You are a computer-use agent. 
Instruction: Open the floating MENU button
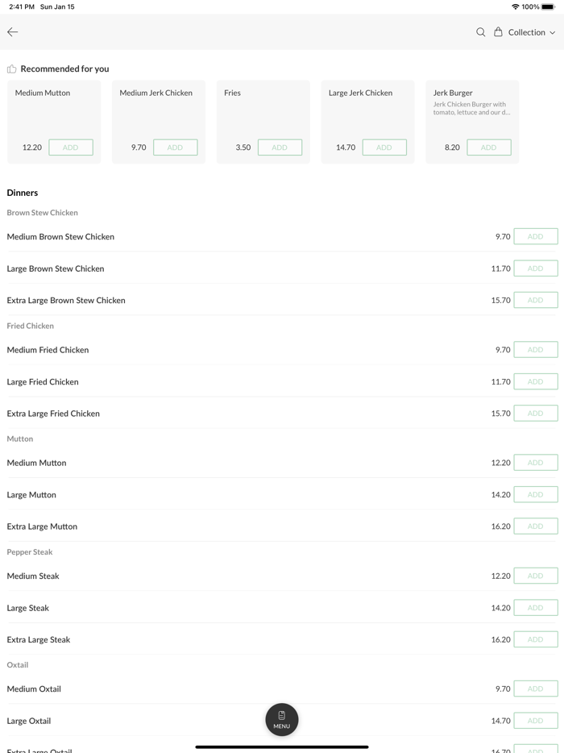click(x=282, y=719)
